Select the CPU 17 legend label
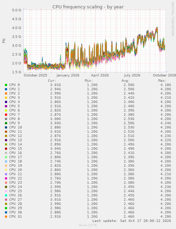Viewport: 176px width, 229px height. coord(16,157)
